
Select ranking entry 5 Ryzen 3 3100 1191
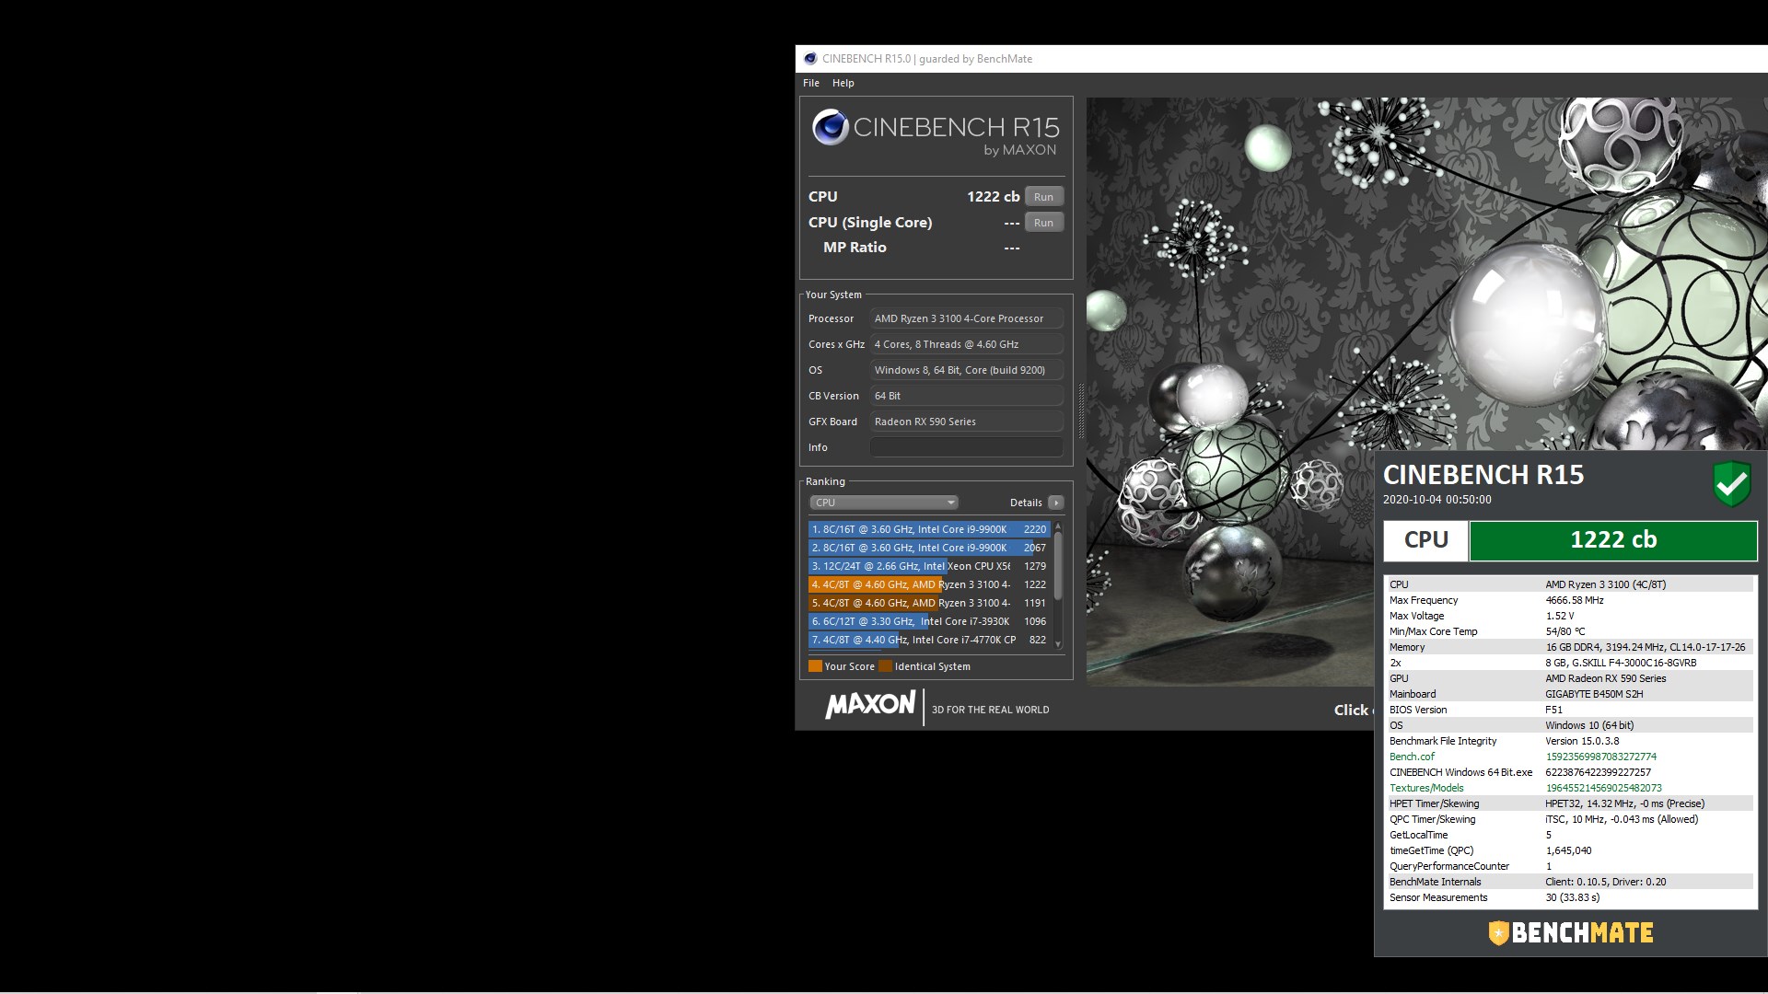tap(929, 603)
